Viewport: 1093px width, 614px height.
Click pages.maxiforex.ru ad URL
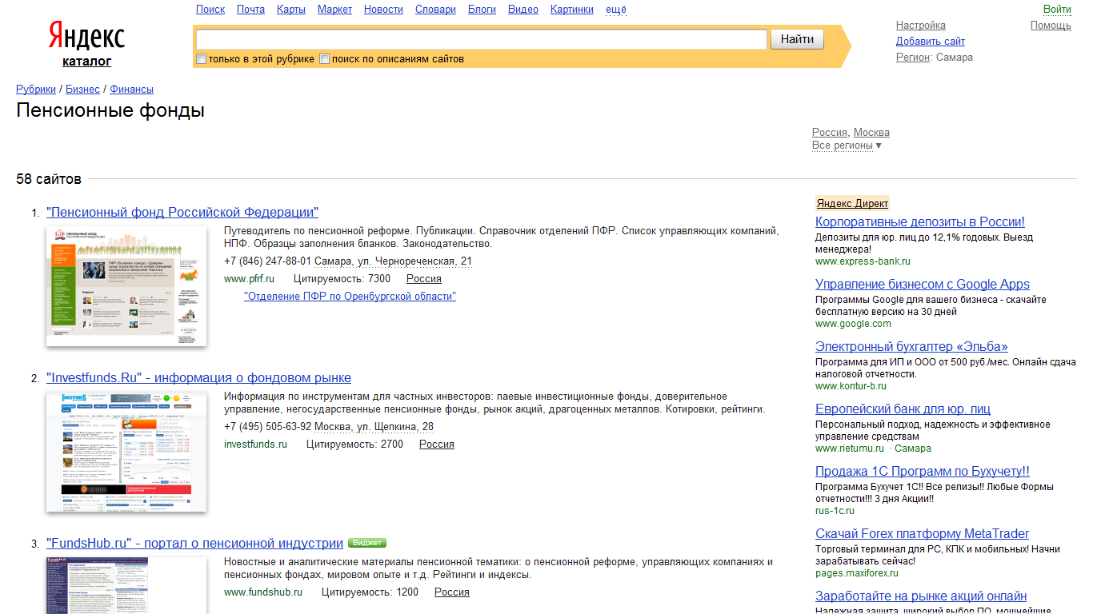(x=857, y=573)
